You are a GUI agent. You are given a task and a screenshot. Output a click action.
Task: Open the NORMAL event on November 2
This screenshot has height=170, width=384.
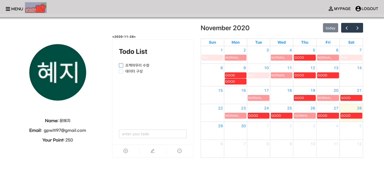coord(235,58)
